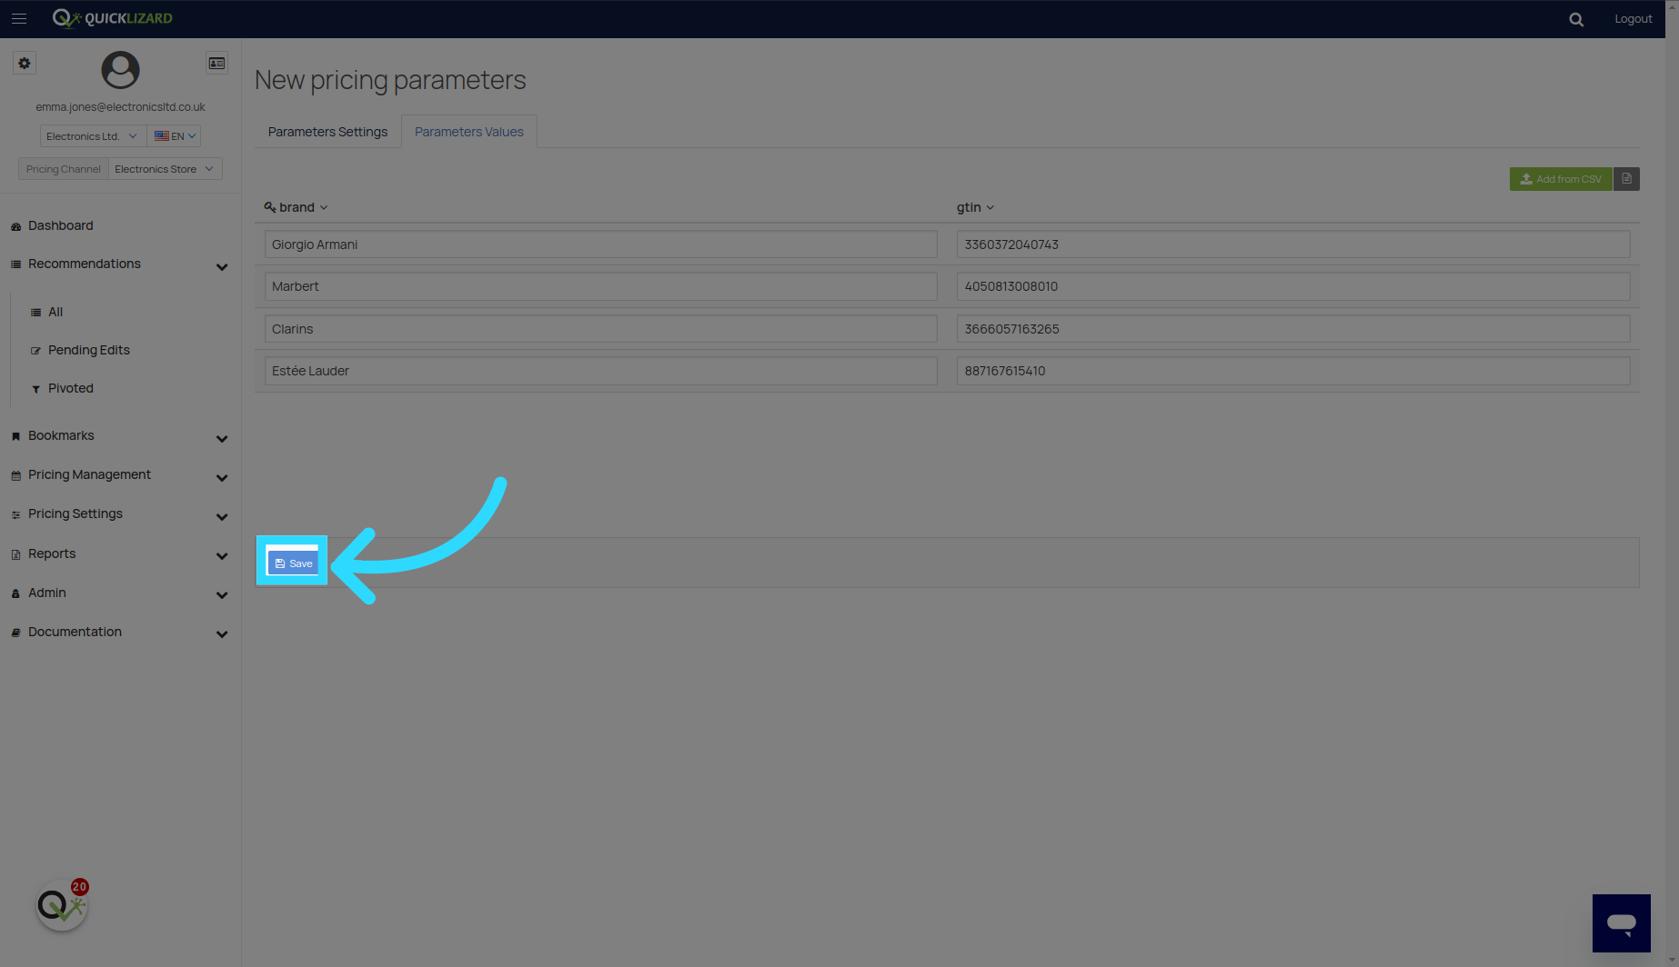Click the Pricing Settings menu item
The height and width of the screenshot is (967, 1679).
pos(75,513)
